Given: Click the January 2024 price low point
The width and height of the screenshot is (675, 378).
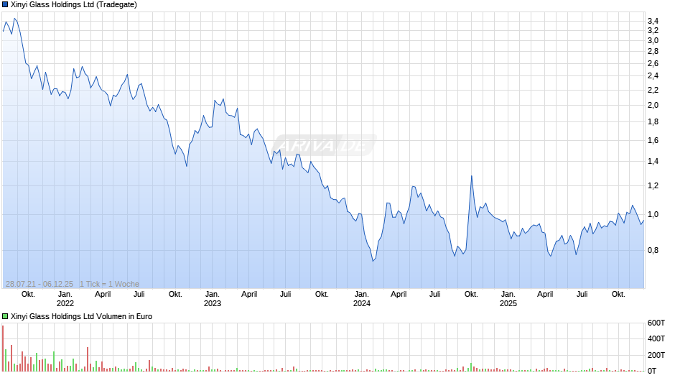Looking at the screenshot, I should click(x=373, y=261).
